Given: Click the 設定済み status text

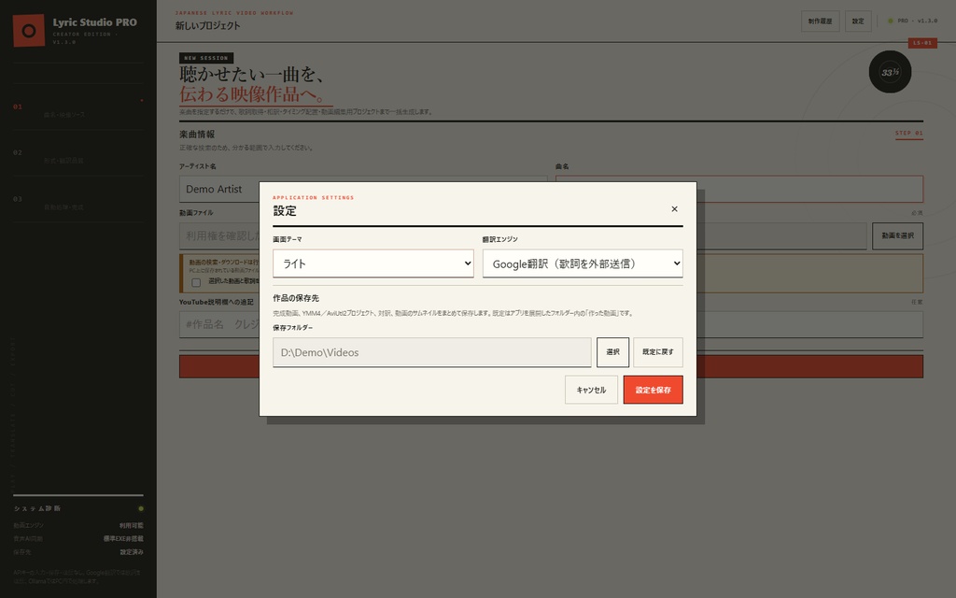Looking at the screenshot, I should coord(131,552).
